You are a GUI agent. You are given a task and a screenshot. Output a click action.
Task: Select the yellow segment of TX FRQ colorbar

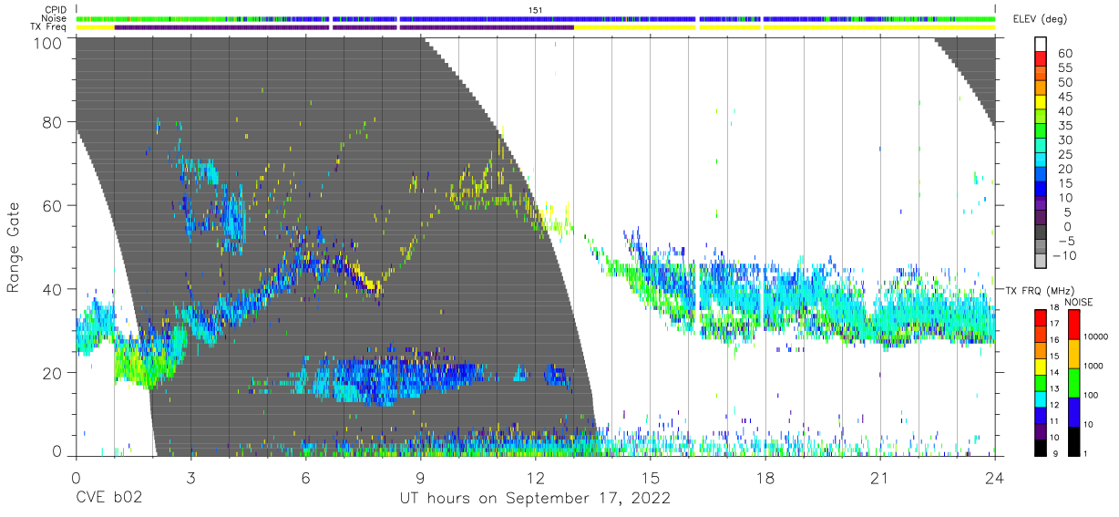[x=1042, y=366]
